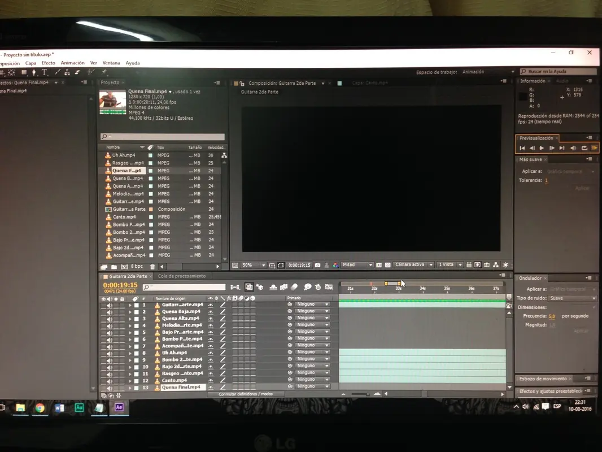Image resolution: width=602 pixels, height=452 pixels.
Task: Click the draft 3D icon in timeline
Action: [260, 287]
